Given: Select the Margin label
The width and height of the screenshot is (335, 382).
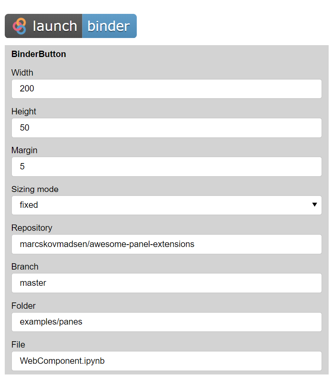Looking at the screenshot, I should coord(25,150).
